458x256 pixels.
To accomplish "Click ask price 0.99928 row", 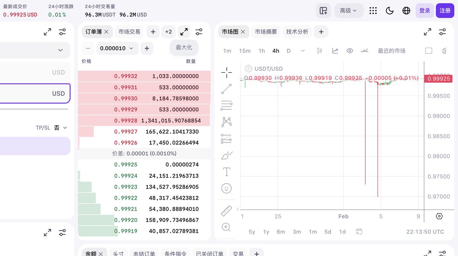I will (144, 120).
